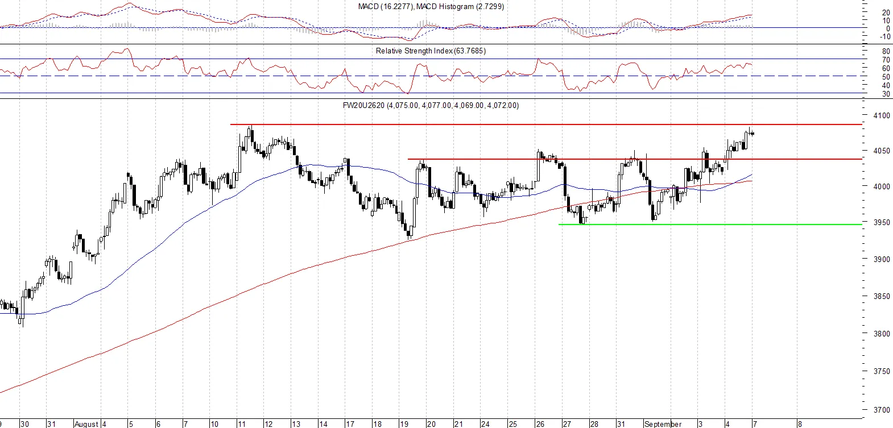
Task: Select the 3750 price scale label
Action: tap(882, 371)
